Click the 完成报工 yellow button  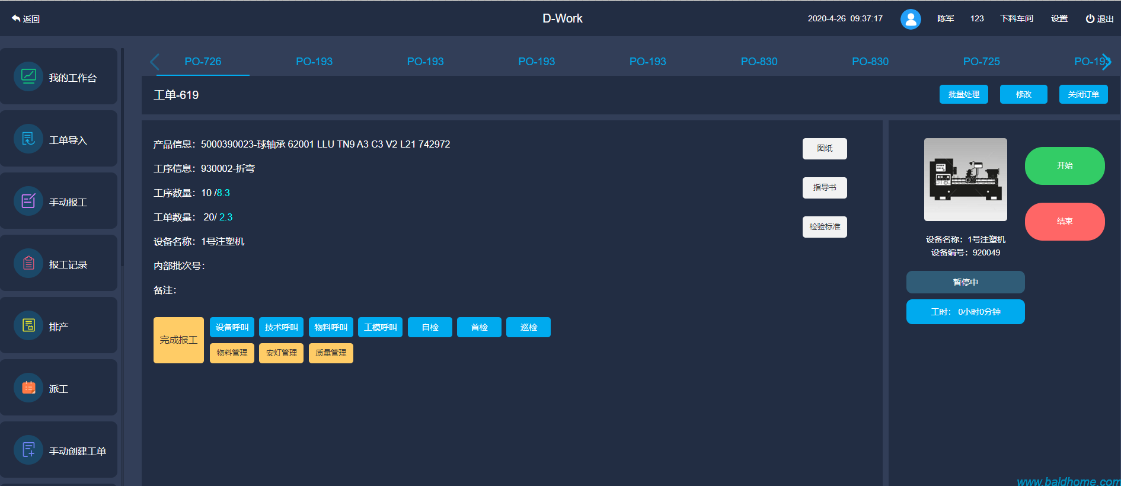click(178, 340)
